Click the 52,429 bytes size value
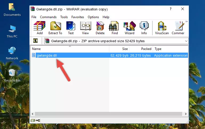The height and width of the screenshot is (129, 205). point(119,55)
